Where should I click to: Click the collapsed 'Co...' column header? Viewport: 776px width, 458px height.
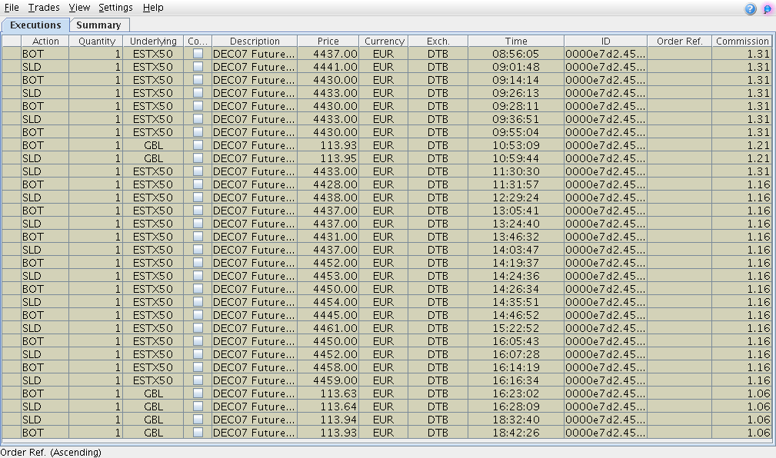(198, 41)
